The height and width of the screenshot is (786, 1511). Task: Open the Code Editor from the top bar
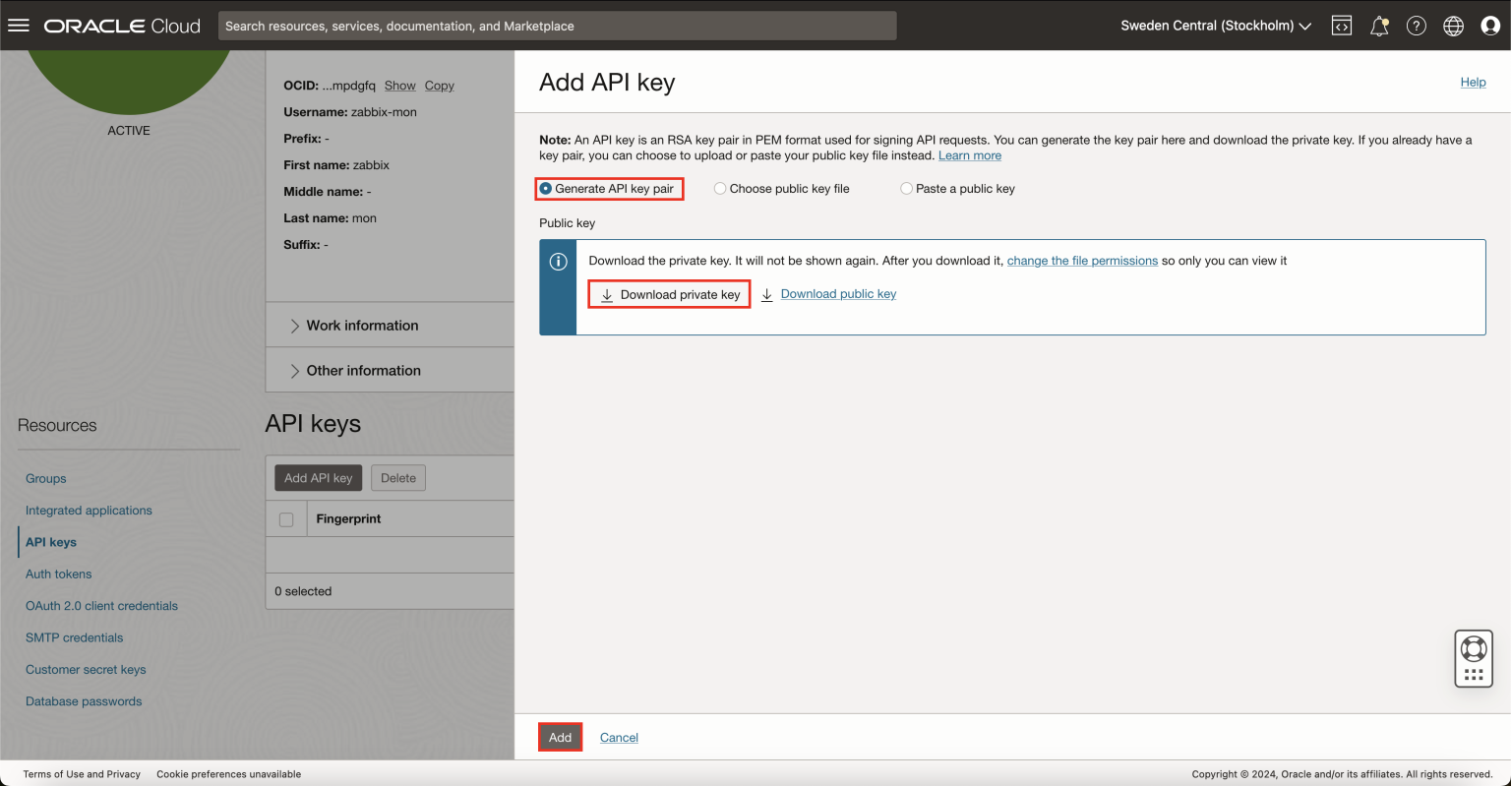pos(1341,25)
